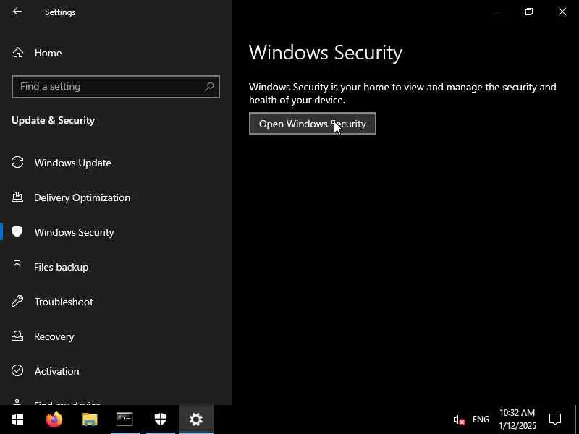Restore down the Settings window

pyautogui.click(x=529, y=12)
